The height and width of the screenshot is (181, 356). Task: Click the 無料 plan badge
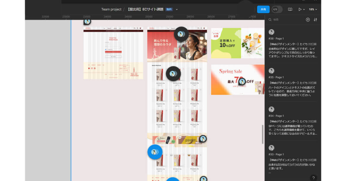coord(169,9)
